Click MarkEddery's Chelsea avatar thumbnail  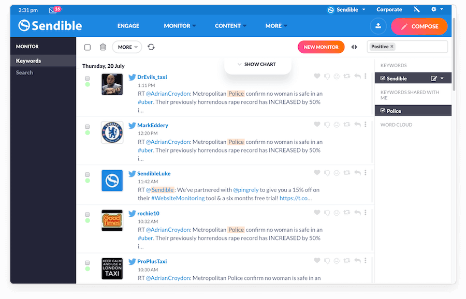tap(112, 132)
